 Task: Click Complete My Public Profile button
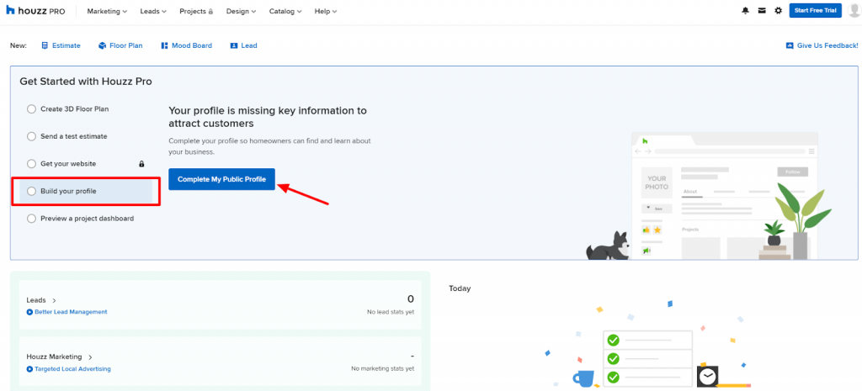tap(221, 179)
